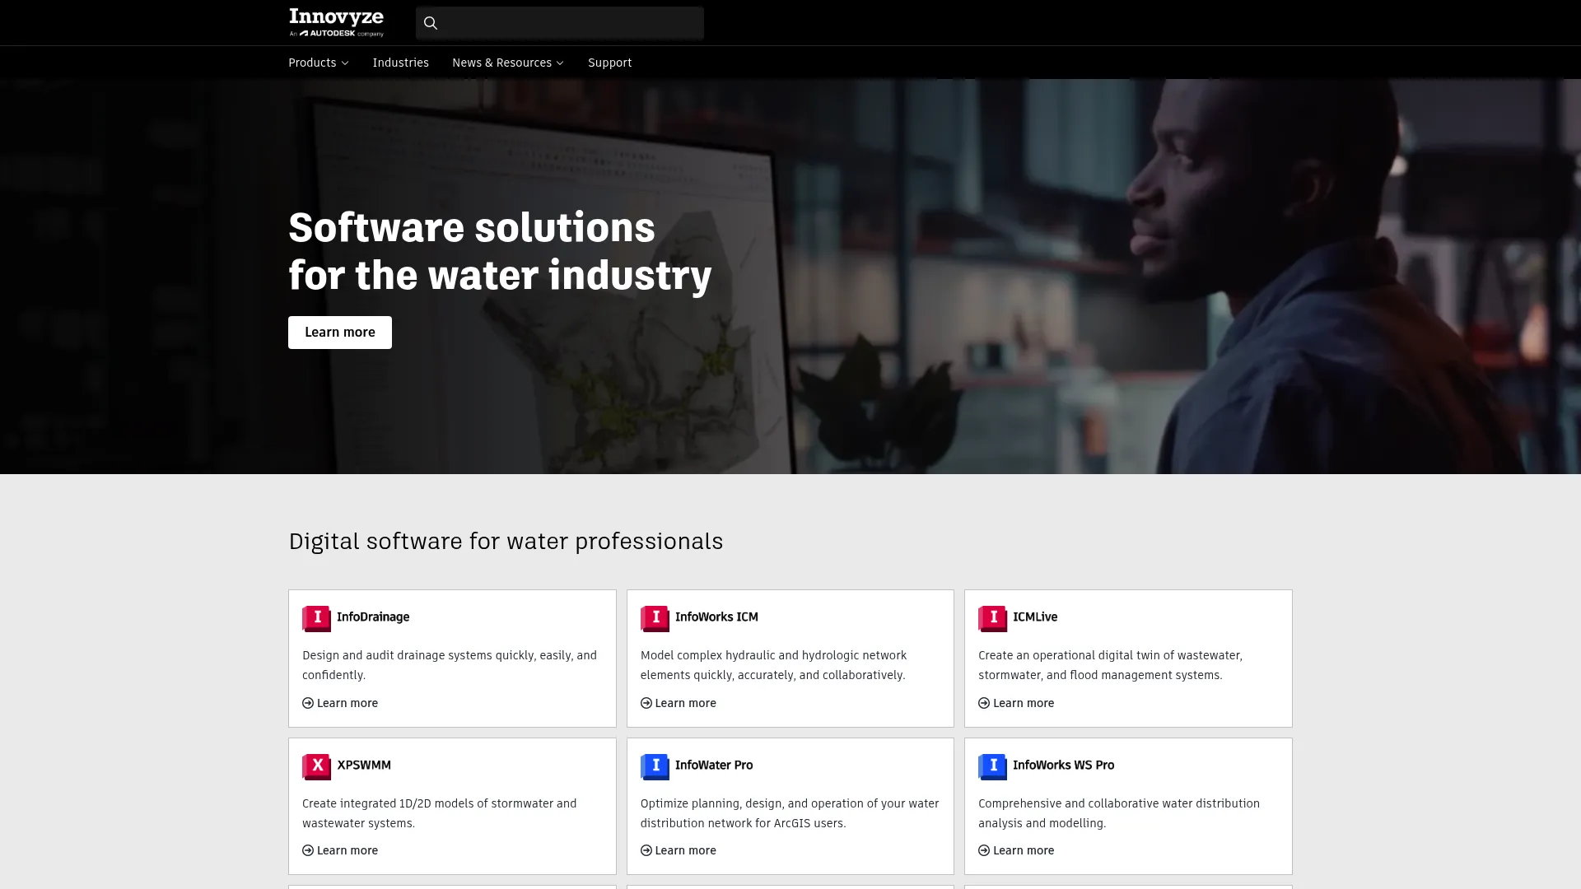
Task: Click the XPSWMM description about 1D/2D models
Action: pyautogui.click(x=440, y=813)
